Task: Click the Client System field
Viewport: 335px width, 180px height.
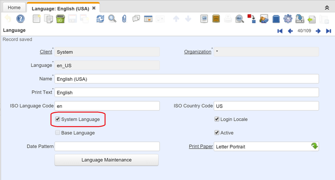Action: tap(107, 52)
